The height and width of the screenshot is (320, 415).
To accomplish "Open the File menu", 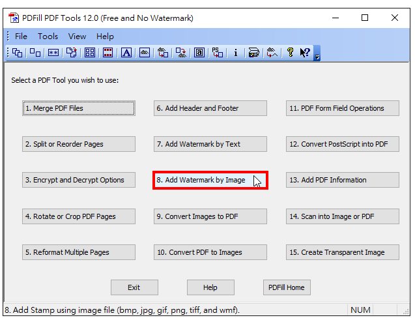I will [x=21, y=36].
